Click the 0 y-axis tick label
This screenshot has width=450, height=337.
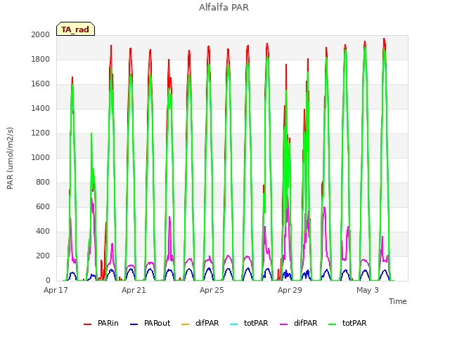tap(48, 281)
